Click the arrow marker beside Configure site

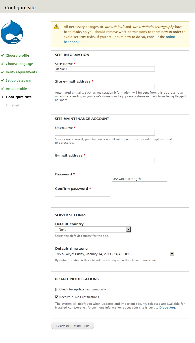point(3,97)
